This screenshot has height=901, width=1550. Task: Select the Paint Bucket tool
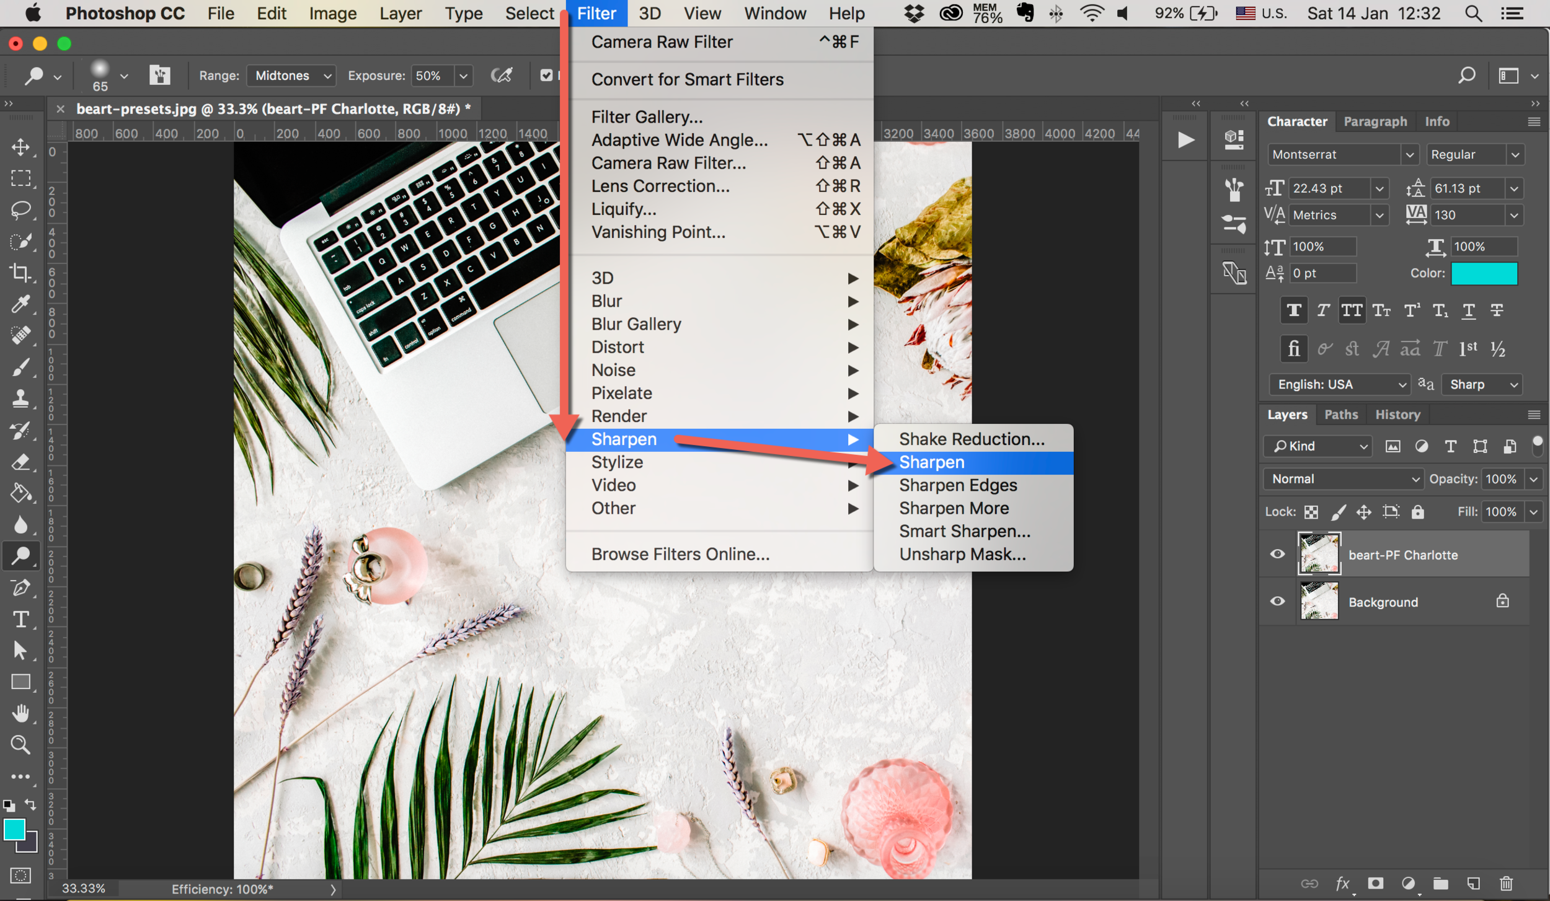click(20, 493)
